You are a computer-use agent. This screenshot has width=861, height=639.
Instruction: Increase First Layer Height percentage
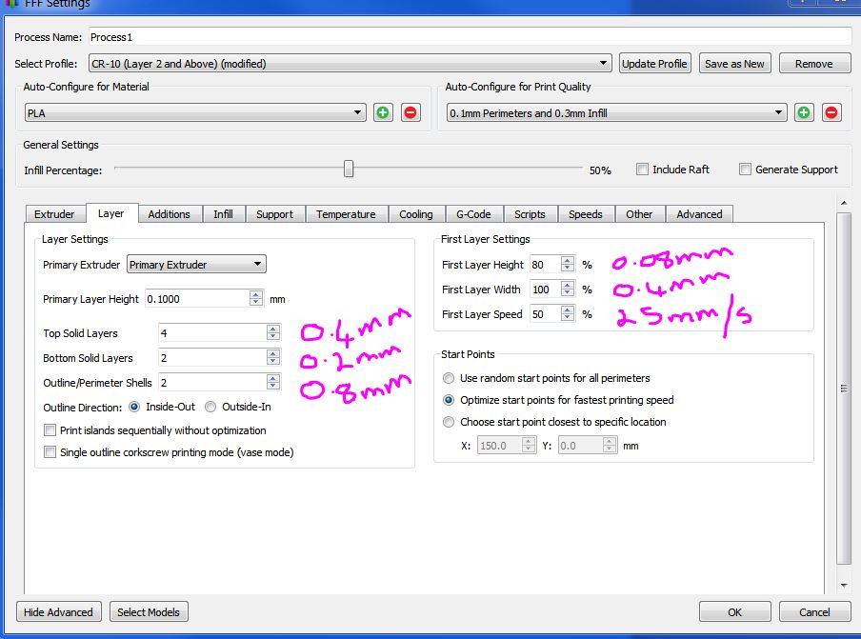click(x=568, y=260)
